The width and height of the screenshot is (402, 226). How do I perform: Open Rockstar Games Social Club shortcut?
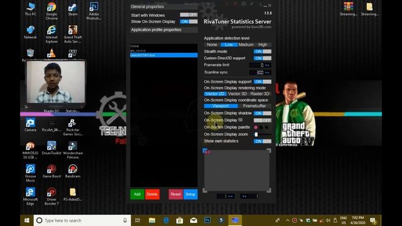(73, 127)
